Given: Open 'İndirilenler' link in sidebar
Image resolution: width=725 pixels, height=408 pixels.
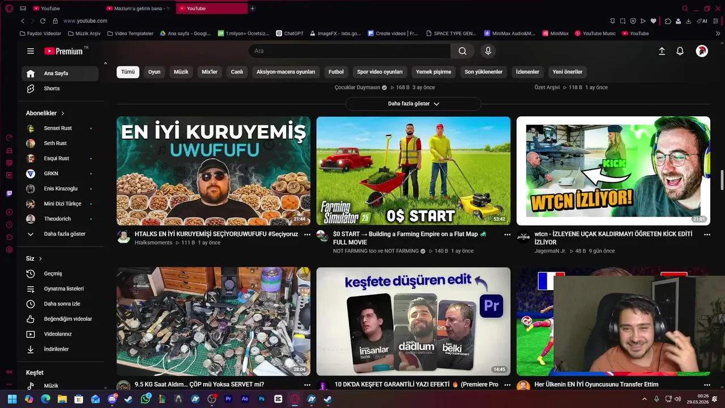Looking at the screenshot, I should click(60, 349).
